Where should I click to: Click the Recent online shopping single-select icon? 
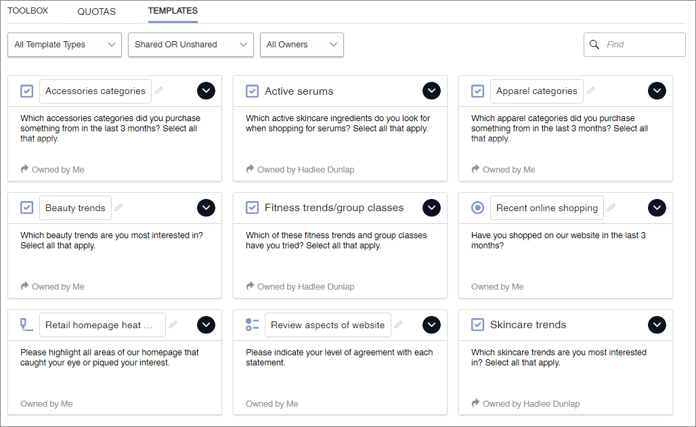[x=477, y=208]
